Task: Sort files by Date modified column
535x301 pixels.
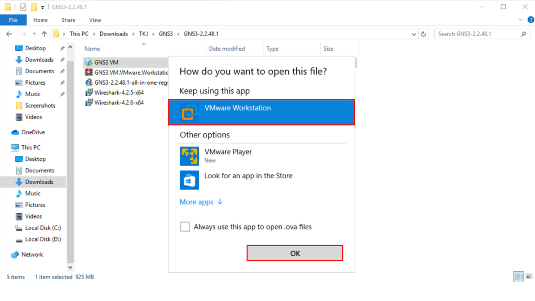Action: (227, 49)
